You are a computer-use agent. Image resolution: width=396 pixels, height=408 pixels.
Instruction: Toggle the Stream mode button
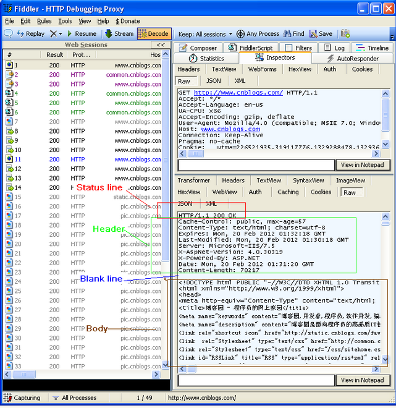[119, 34]
